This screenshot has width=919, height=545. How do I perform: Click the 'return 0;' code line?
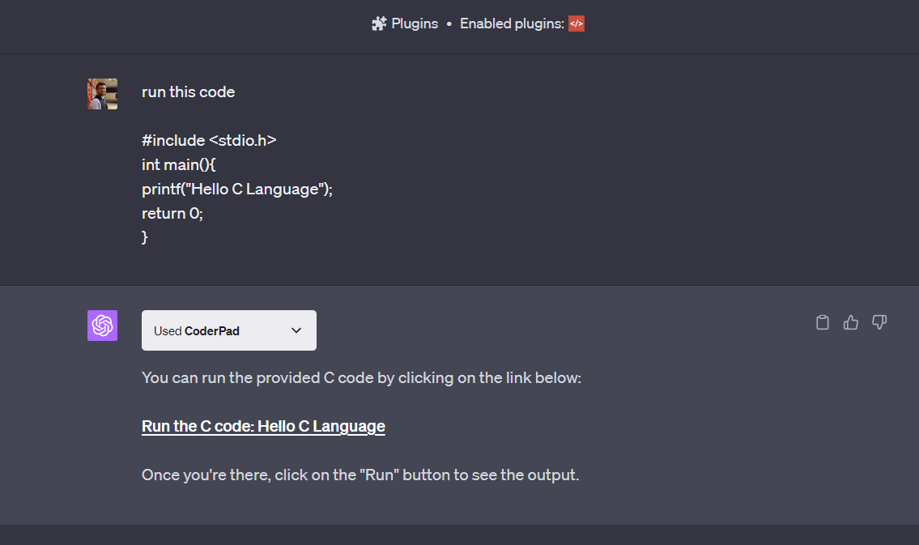[172, 213]
